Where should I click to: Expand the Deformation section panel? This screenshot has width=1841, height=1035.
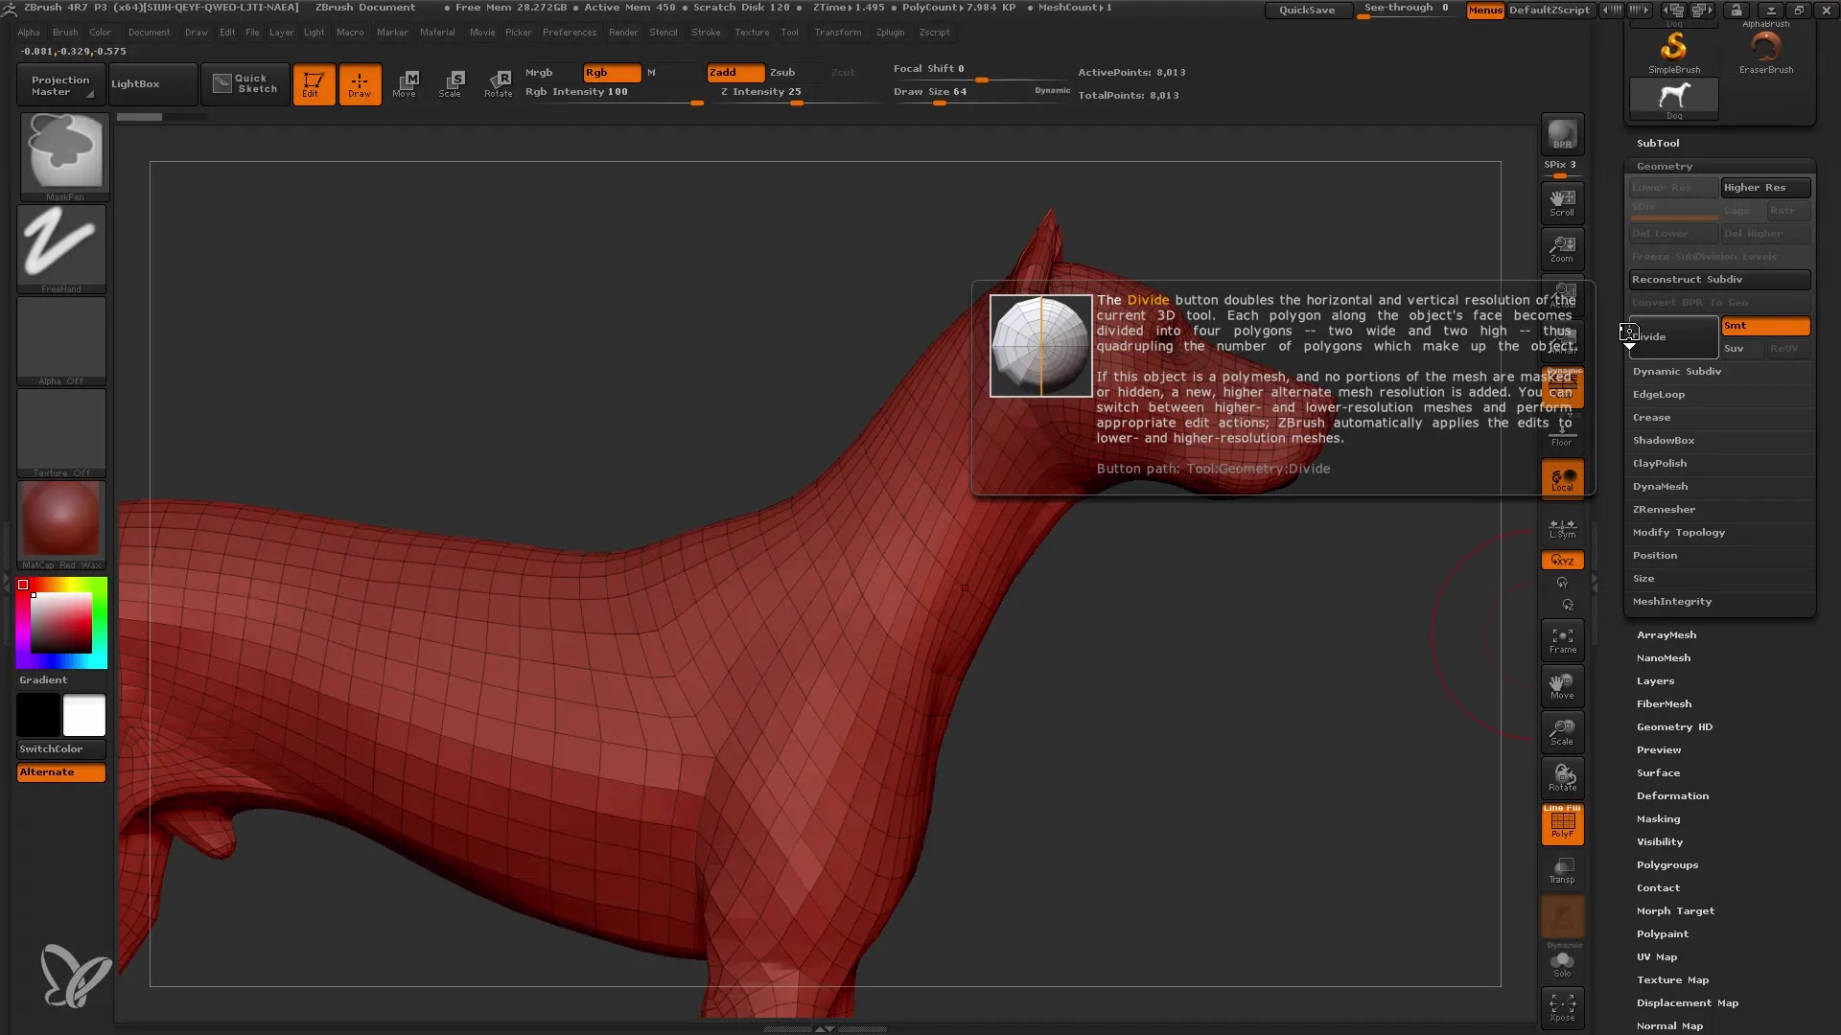pyautogui.click(x=1673, y=796)
